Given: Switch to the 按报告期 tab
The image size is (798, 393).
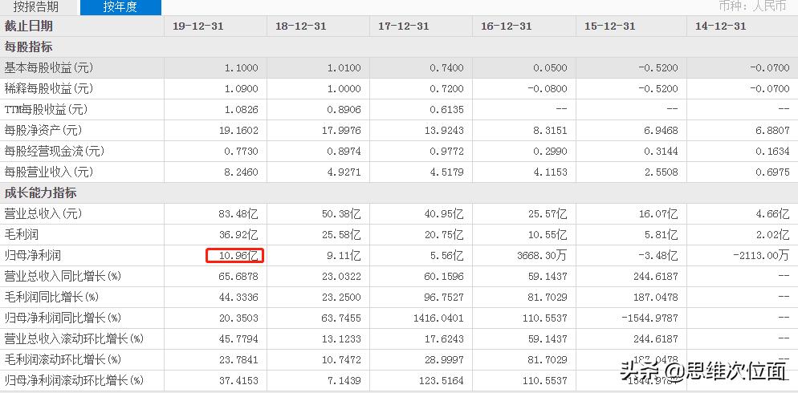Looking at the screenshot, I should (x=35, y=7).
